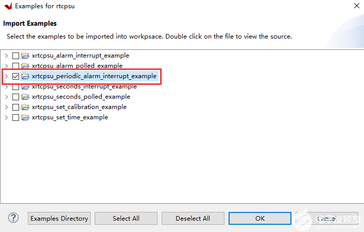
Task: Expand the xrtcpsu_periodic_alarm_interrupt_example node
Action: pyautogui.click(x=6, y=76)
